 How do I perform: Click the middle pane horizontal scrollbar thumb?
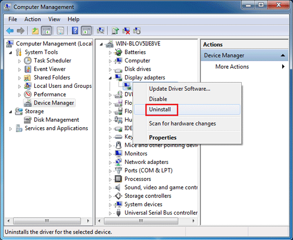click(x=141, y=221)
